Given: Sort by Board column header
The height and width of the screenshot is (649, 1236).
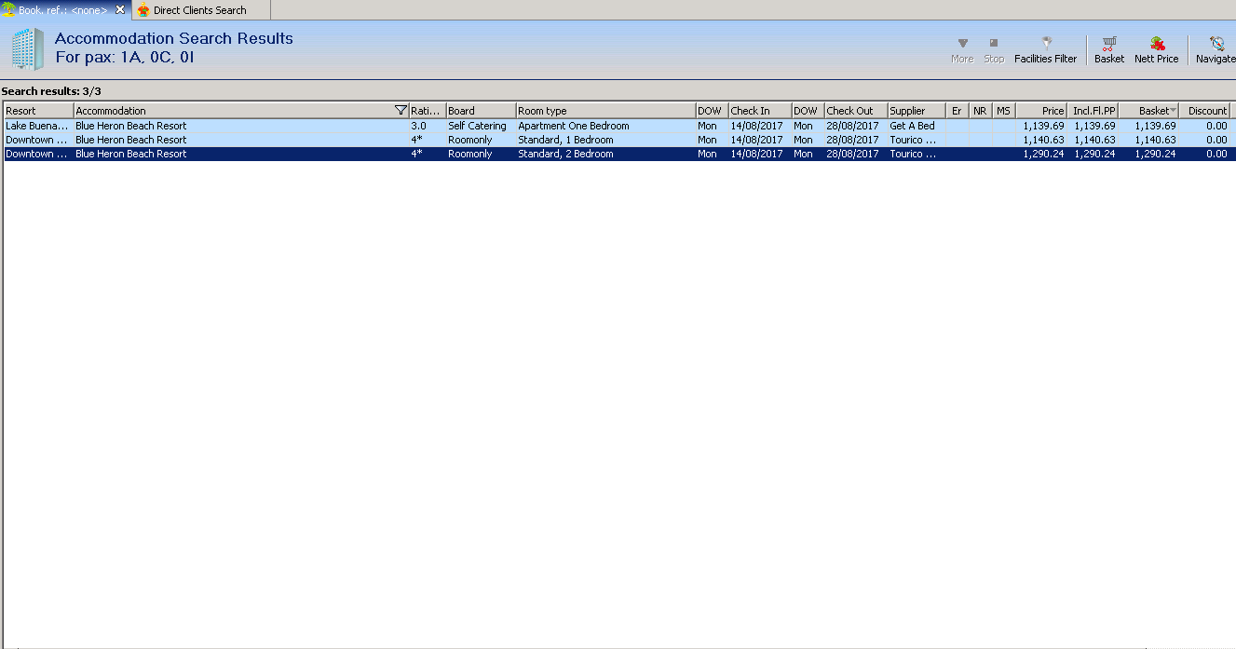Looking at the screenshot, I should pyautogui.click(x=481, y=111).
